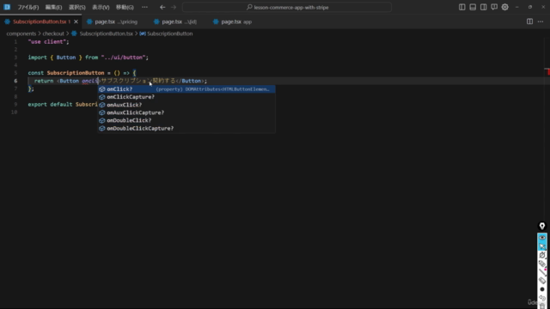
Task: Open the 移動(G) menu
Action: tap(125, 7)
